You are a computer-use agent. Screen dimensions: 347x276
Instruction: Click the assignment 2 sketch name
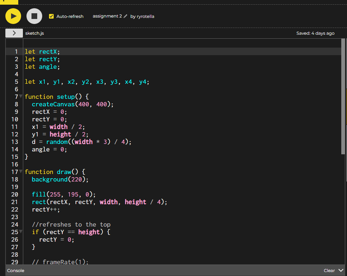pos(107,16)
